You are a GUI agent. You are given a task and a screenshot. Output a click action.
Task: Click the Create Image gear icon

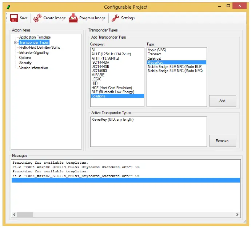pyautogui.click(x=37, y=18)
